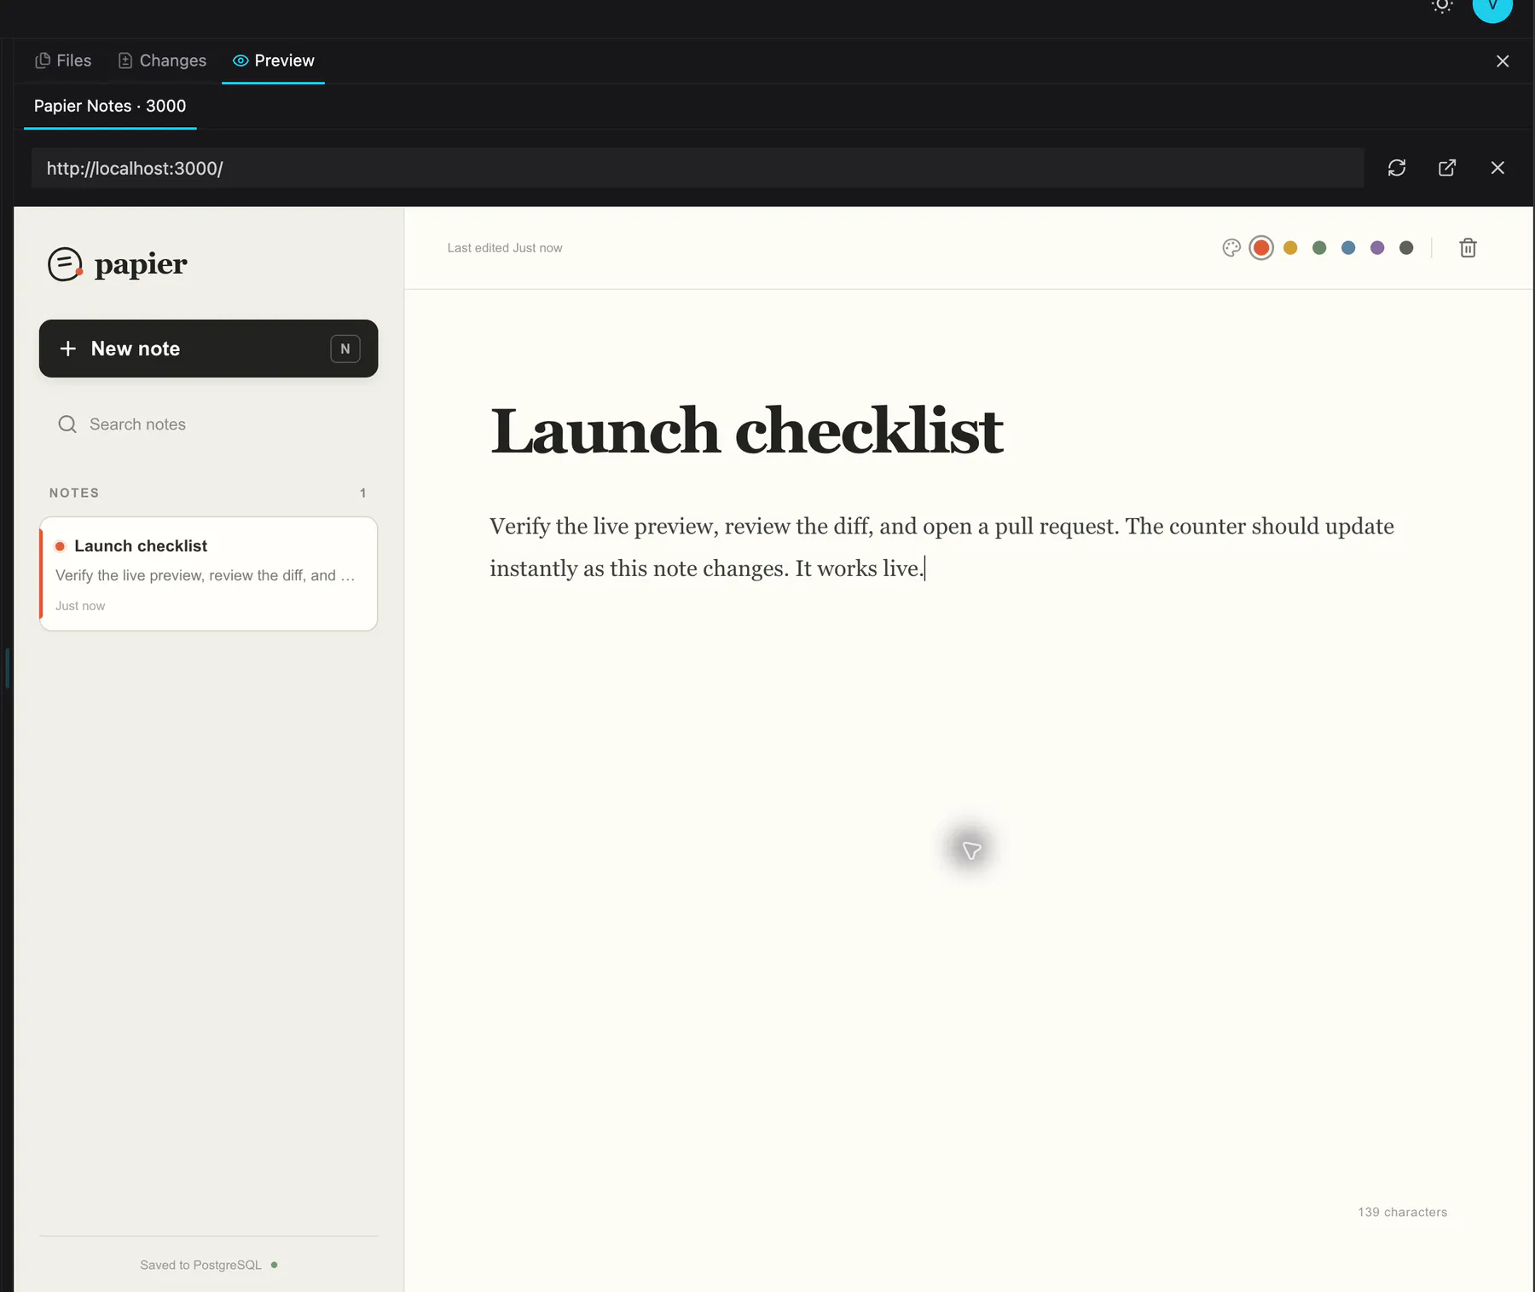Open the preview in an external browser
The width and height of the screenshot is (1535, 1292).
[x=1447, y=168]
